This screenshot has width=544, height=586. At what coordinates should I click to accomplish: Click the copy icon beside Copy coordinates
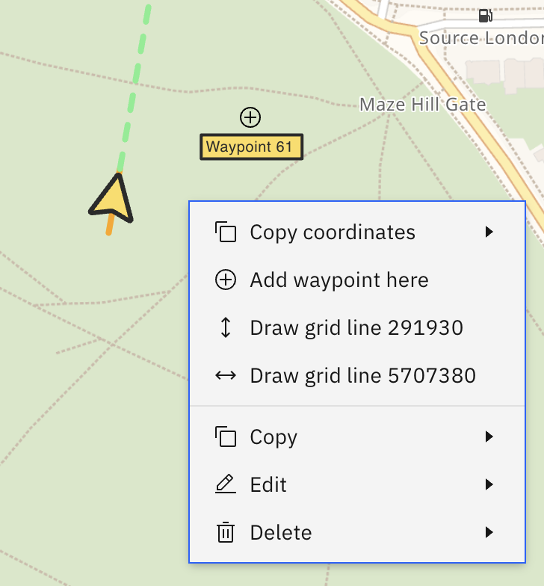click(226, 232)
